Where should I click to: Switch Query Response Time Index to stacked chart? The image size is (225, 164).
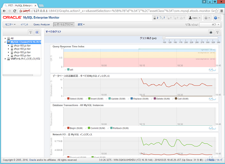point(214,70)
